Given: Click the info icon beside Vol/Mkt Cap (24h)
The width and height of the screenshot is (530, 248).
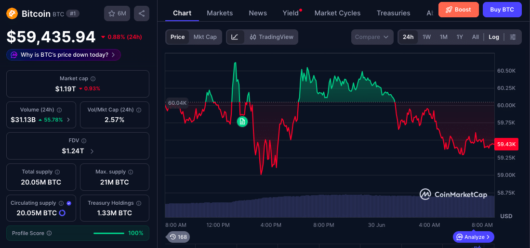Looking at the screenshot, I should coord(139,110).
